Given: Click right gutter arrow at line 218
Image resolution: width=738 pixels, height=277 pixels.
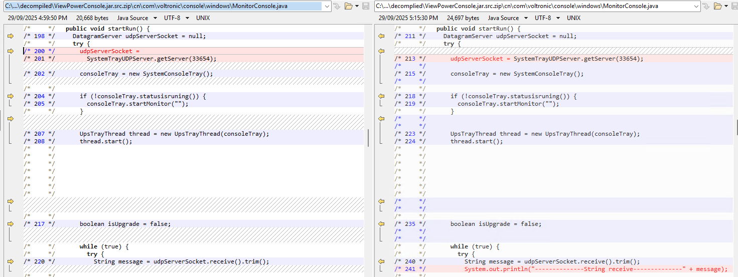Looking at the screenshot, I should [381, 96].
